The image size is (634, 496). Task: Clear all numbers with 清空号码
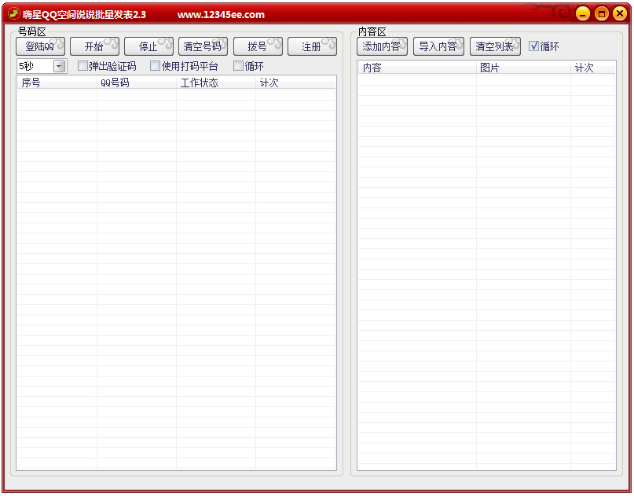pyautogui.click(x=203, y=46)
